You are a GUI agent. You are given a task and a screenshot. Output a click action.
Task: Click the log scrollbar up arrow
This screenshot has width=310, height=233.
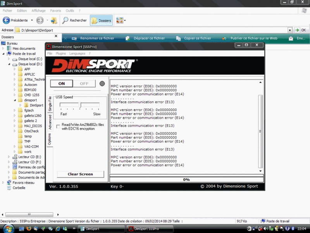[x=260, y=82]
